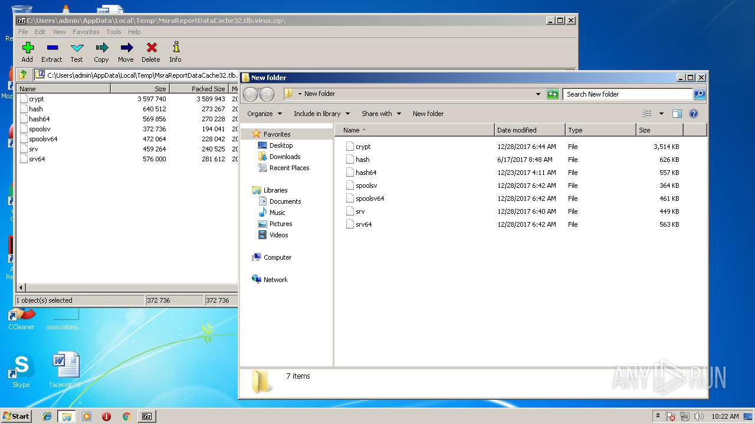Open View menu in 7-Zip
Image resolution: width=755 pixels, height=424 pixels.
click(59, 32)
